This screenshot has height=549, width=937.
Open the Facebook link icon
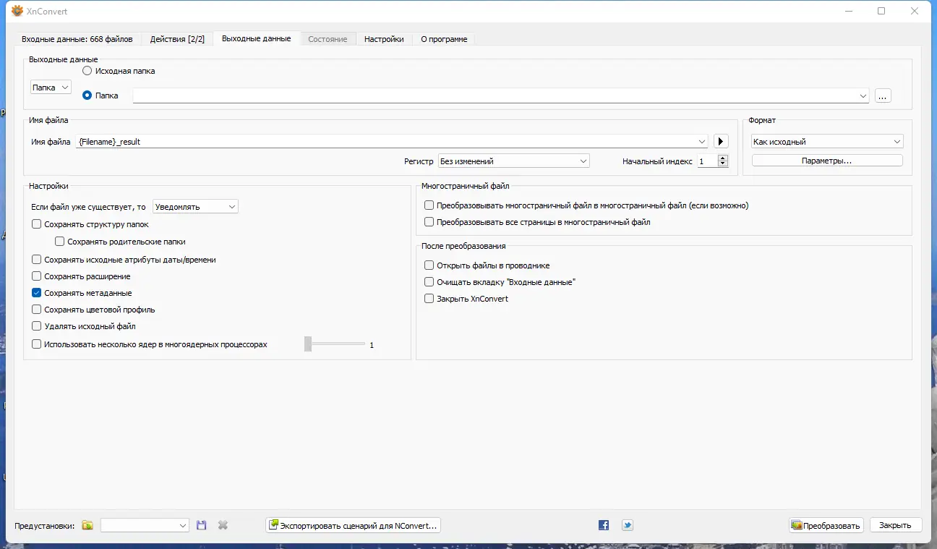[604, 525]
